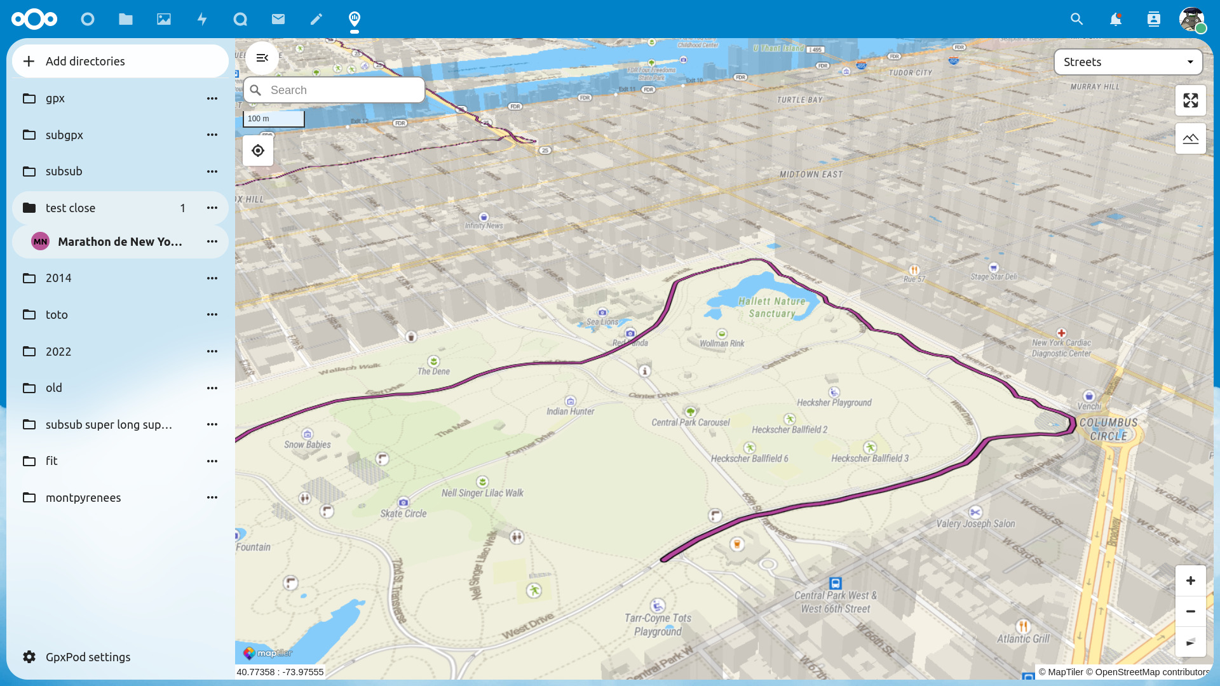Select the 2022 directory
The width and height of the screenshot is (1220, 686).
58,351
